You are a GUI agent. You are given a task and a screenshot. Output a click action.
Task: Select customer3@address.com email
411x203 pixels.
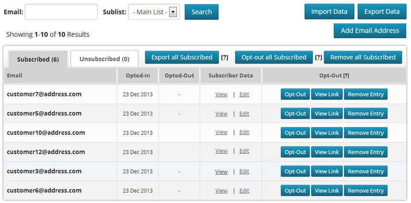(44, 171)
